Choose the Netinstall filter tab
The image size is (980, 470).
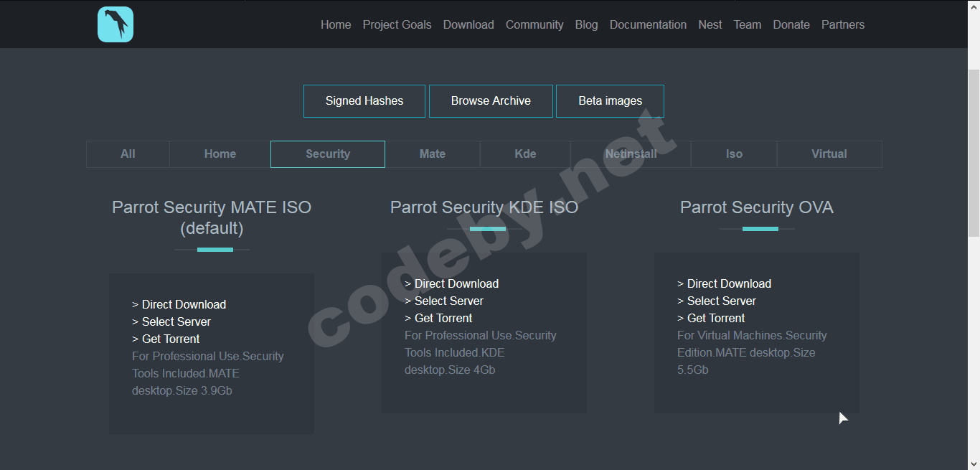click(x=631, y=154)
